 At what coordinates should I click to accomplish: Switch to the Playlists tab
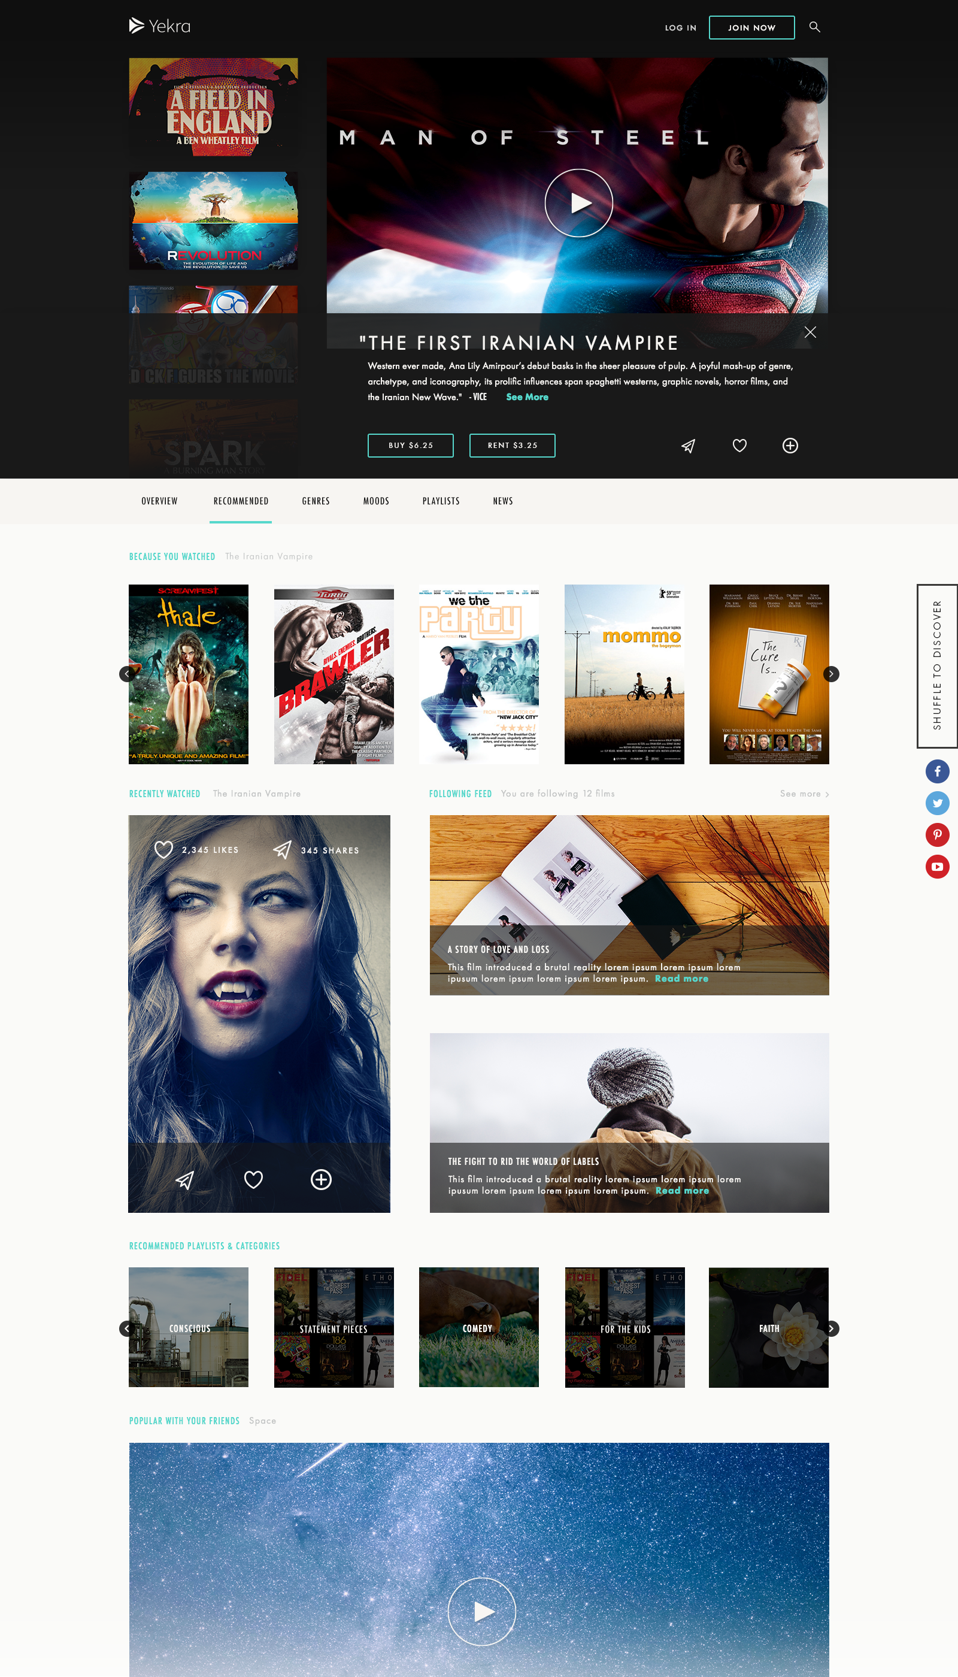tap(441, 501)
